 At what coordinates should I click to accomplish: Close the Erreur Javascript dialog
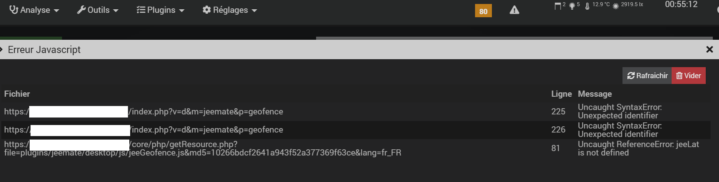click(709, 49)
